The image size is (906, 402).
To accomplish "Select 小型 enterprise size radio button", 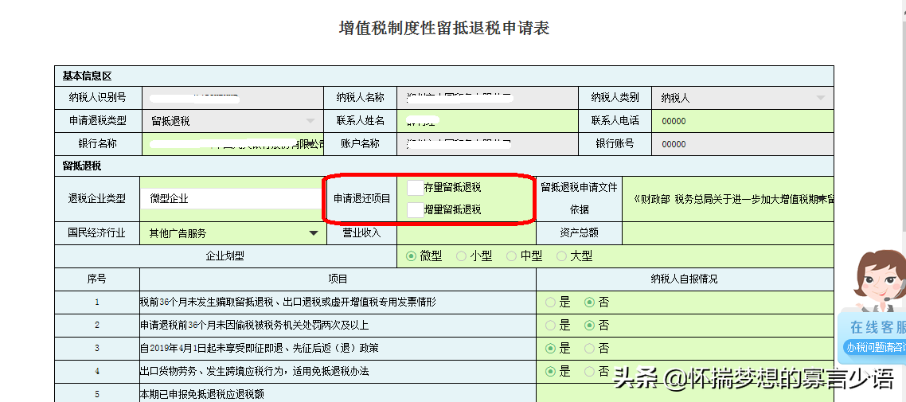I will pos(462,256).
